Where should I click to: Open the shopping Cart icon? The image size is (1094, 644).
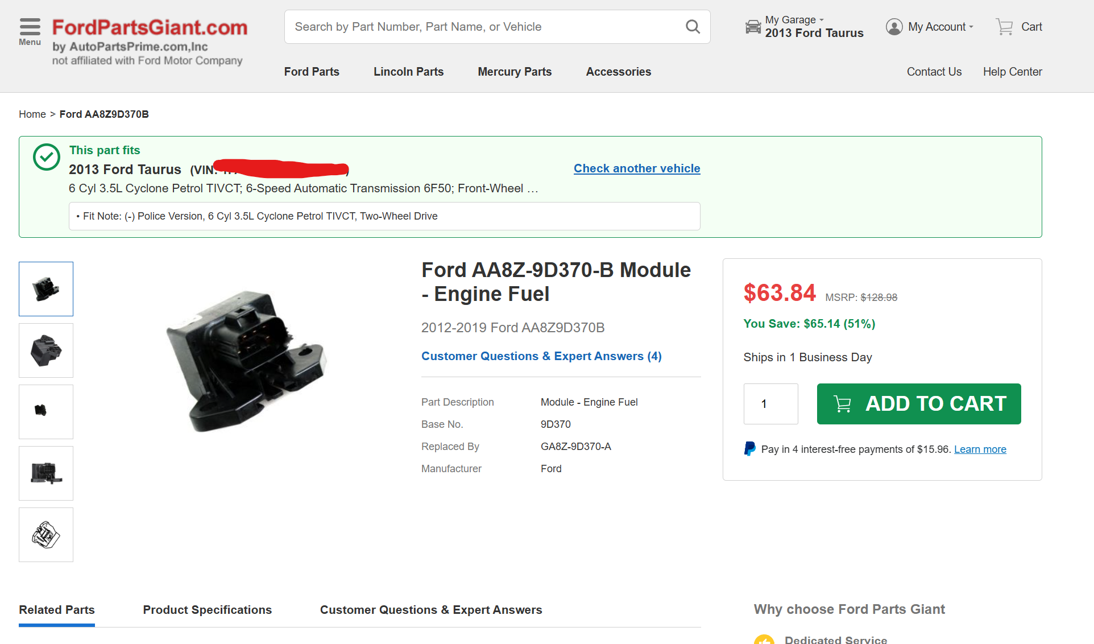click(x=1004, y=27)
